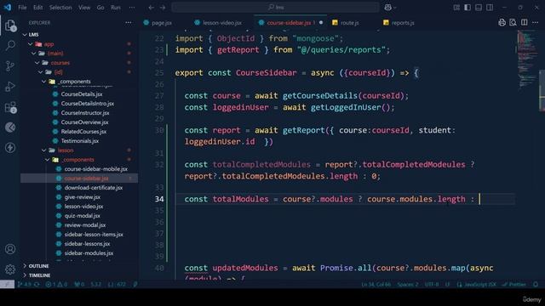Open course-sidebar-mobile.jsx file

pyautogui.click(x=95, y=169)
